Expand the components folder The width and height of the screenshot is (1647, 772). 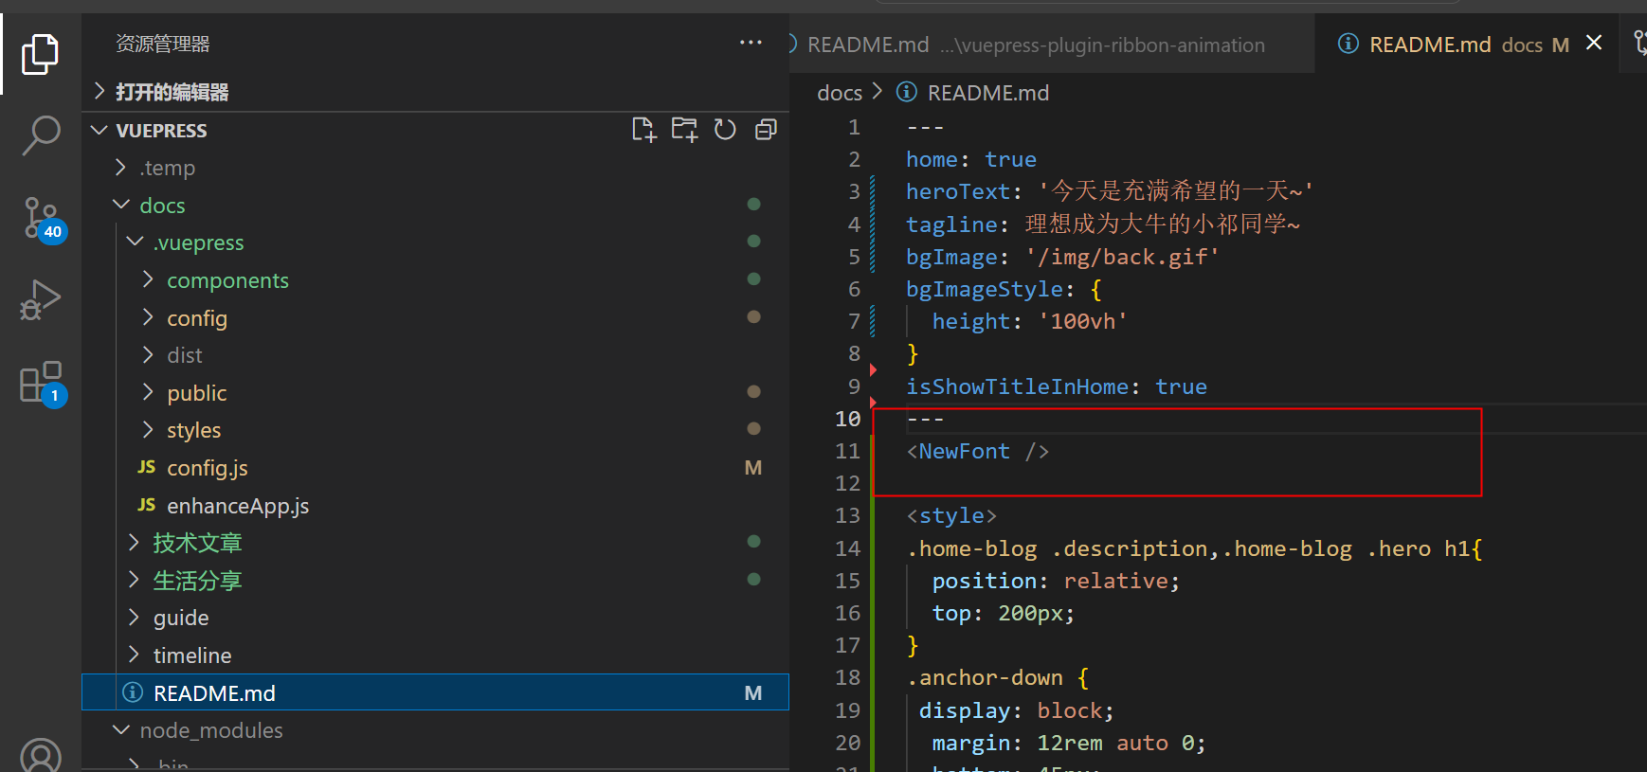tap(148, 279)
